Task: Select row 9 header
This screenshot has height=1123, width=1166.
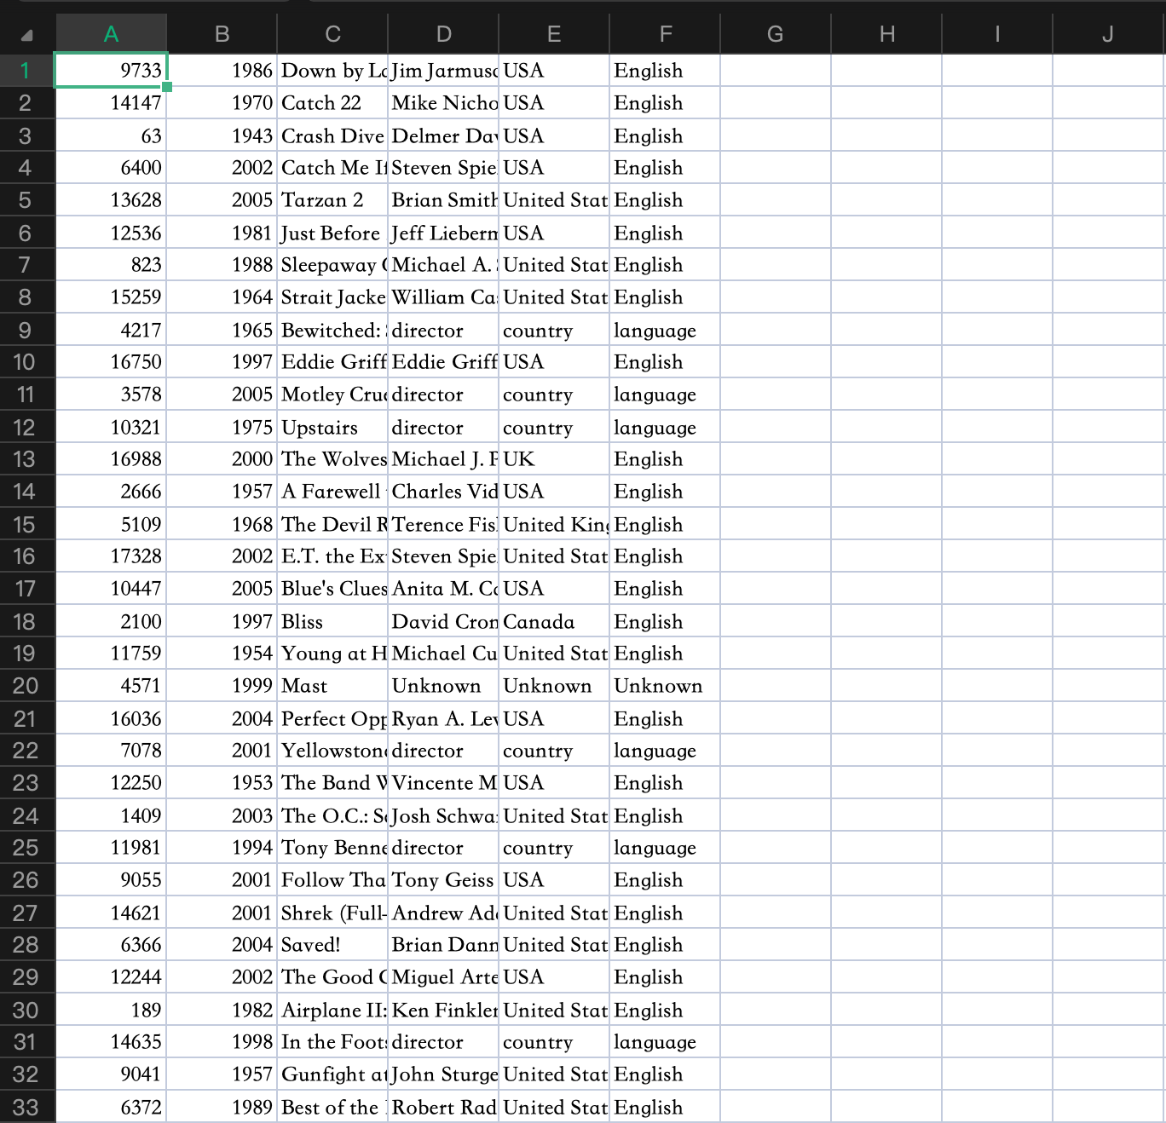Action: (27, 330)
